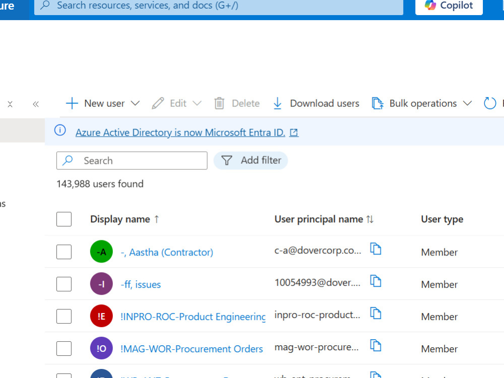Copy UPN c-a@dovercorp.co... with copy icon
Screen dimensions: 504x378
pyautogui.click(x=375, y=249)
